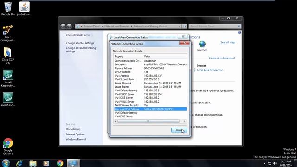Select the DHCP Enabled row
The image size is (297, 167).
pyautogui.click(x=150, y=72)
